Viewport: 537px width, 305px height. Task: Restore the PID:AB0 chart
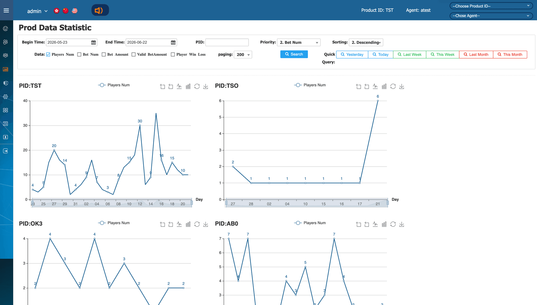[393, 224]
